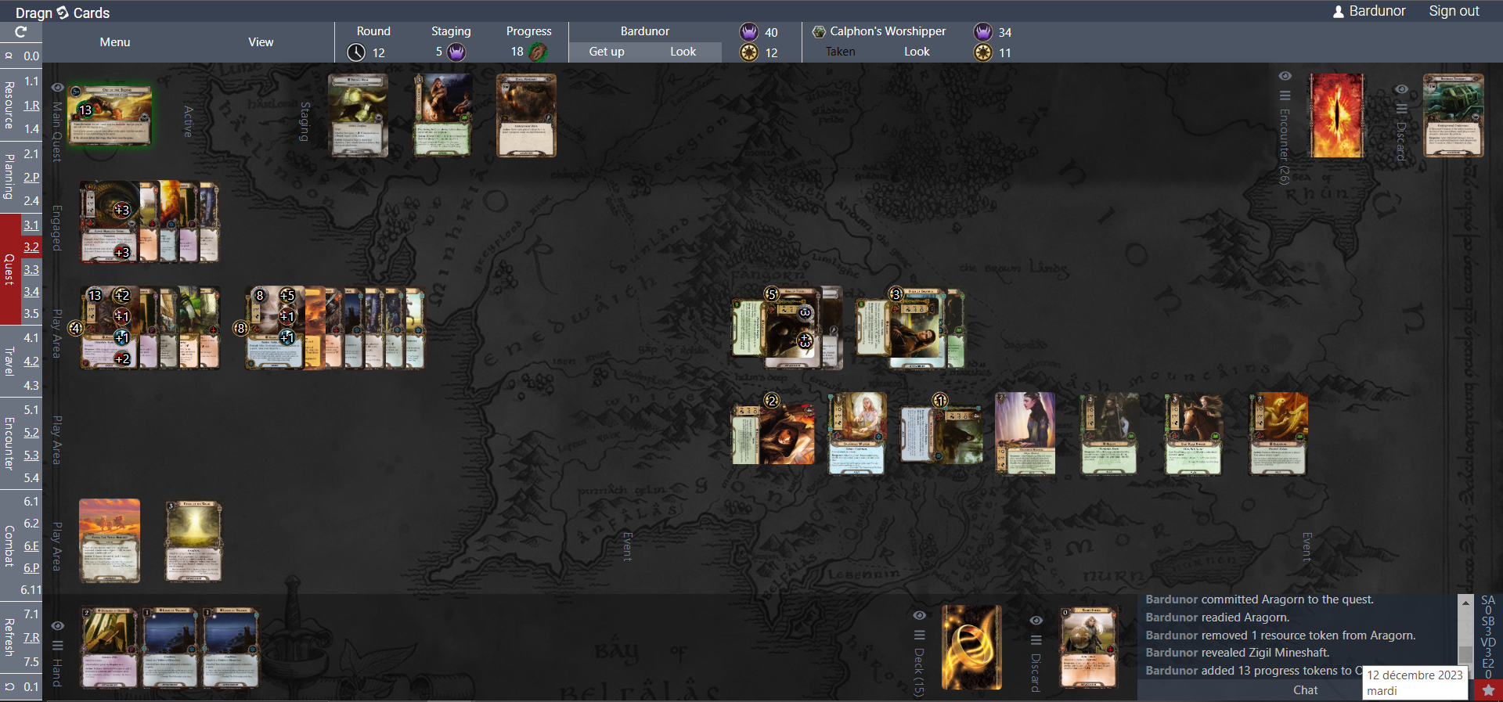
Task: Toggle the Encounter deck eye icon
Action: [1285, 76]
